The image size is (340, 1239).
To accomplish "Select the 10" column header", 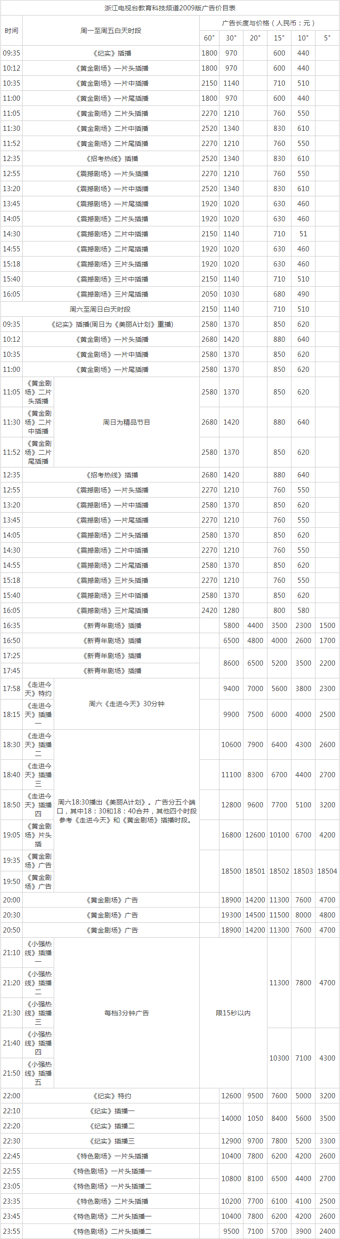I will (303, 38).
